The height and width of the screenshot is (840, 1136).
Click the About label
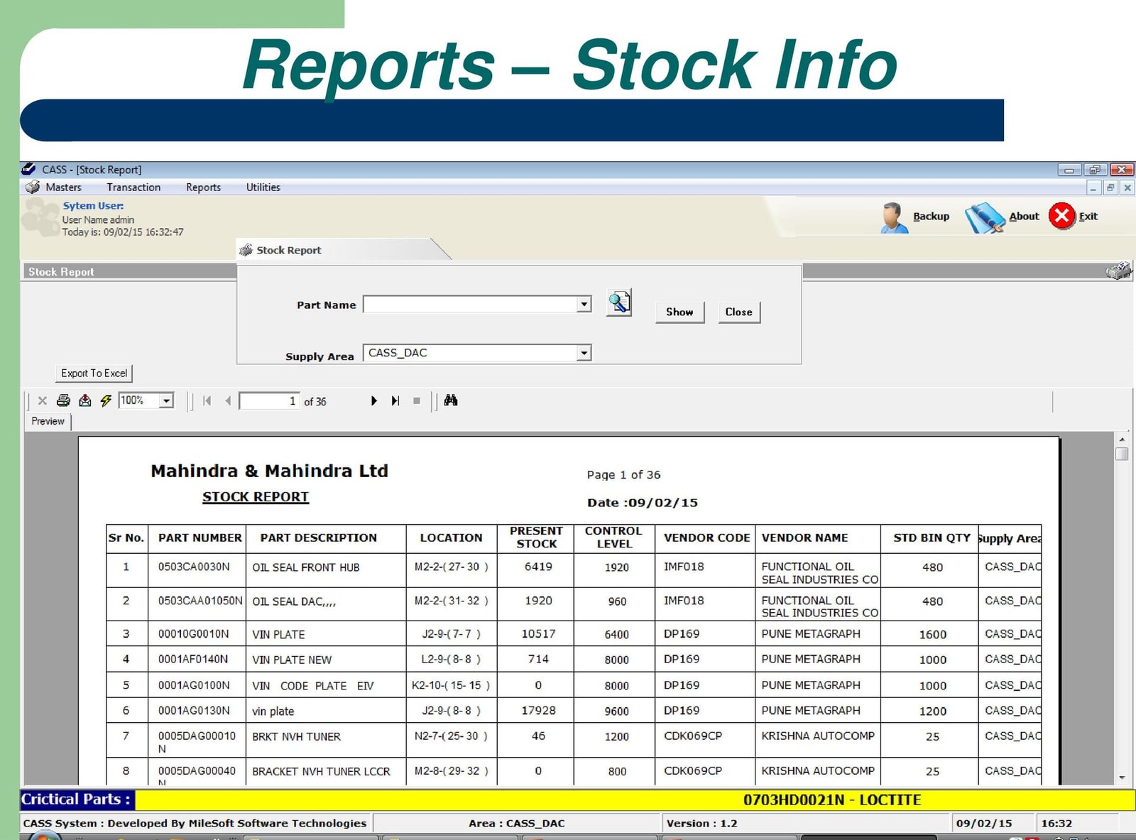click(x=1024, y=217)
